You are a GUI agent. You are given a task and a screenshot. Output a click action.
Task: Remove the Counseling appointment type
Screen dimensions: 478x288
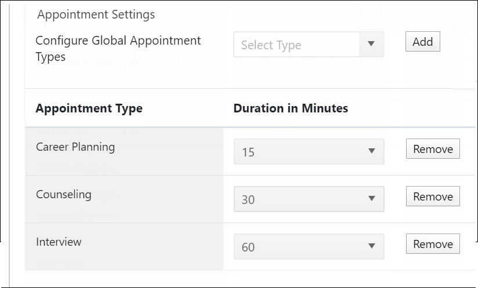coord(433,196)
